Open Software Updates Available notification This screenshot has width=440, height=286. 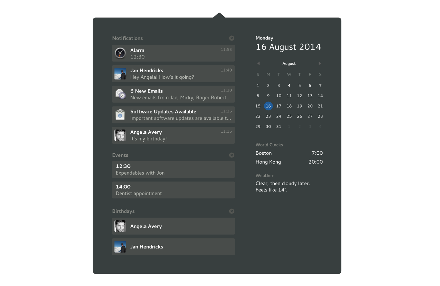point(173,115)
